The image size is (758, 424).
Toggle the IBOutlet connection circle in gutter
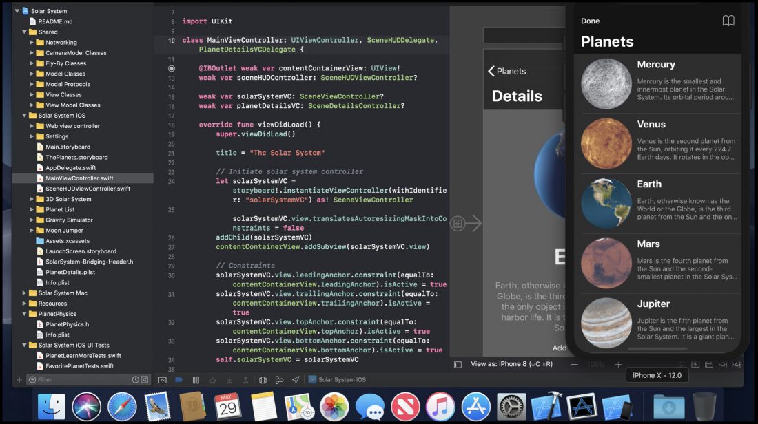(x=172, y=68)
